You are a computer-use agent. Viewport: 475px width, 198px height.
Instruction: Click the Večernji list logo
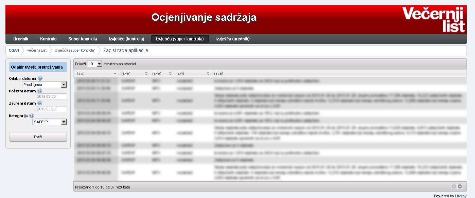[x=434, y=20]
